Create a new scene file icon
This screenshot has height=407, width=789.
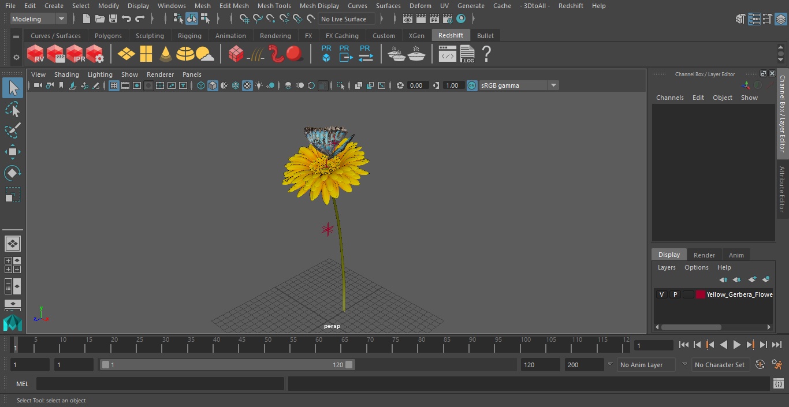86,19
